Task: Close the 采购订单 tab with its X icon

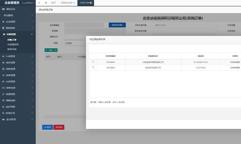Action: coord(90,3)
